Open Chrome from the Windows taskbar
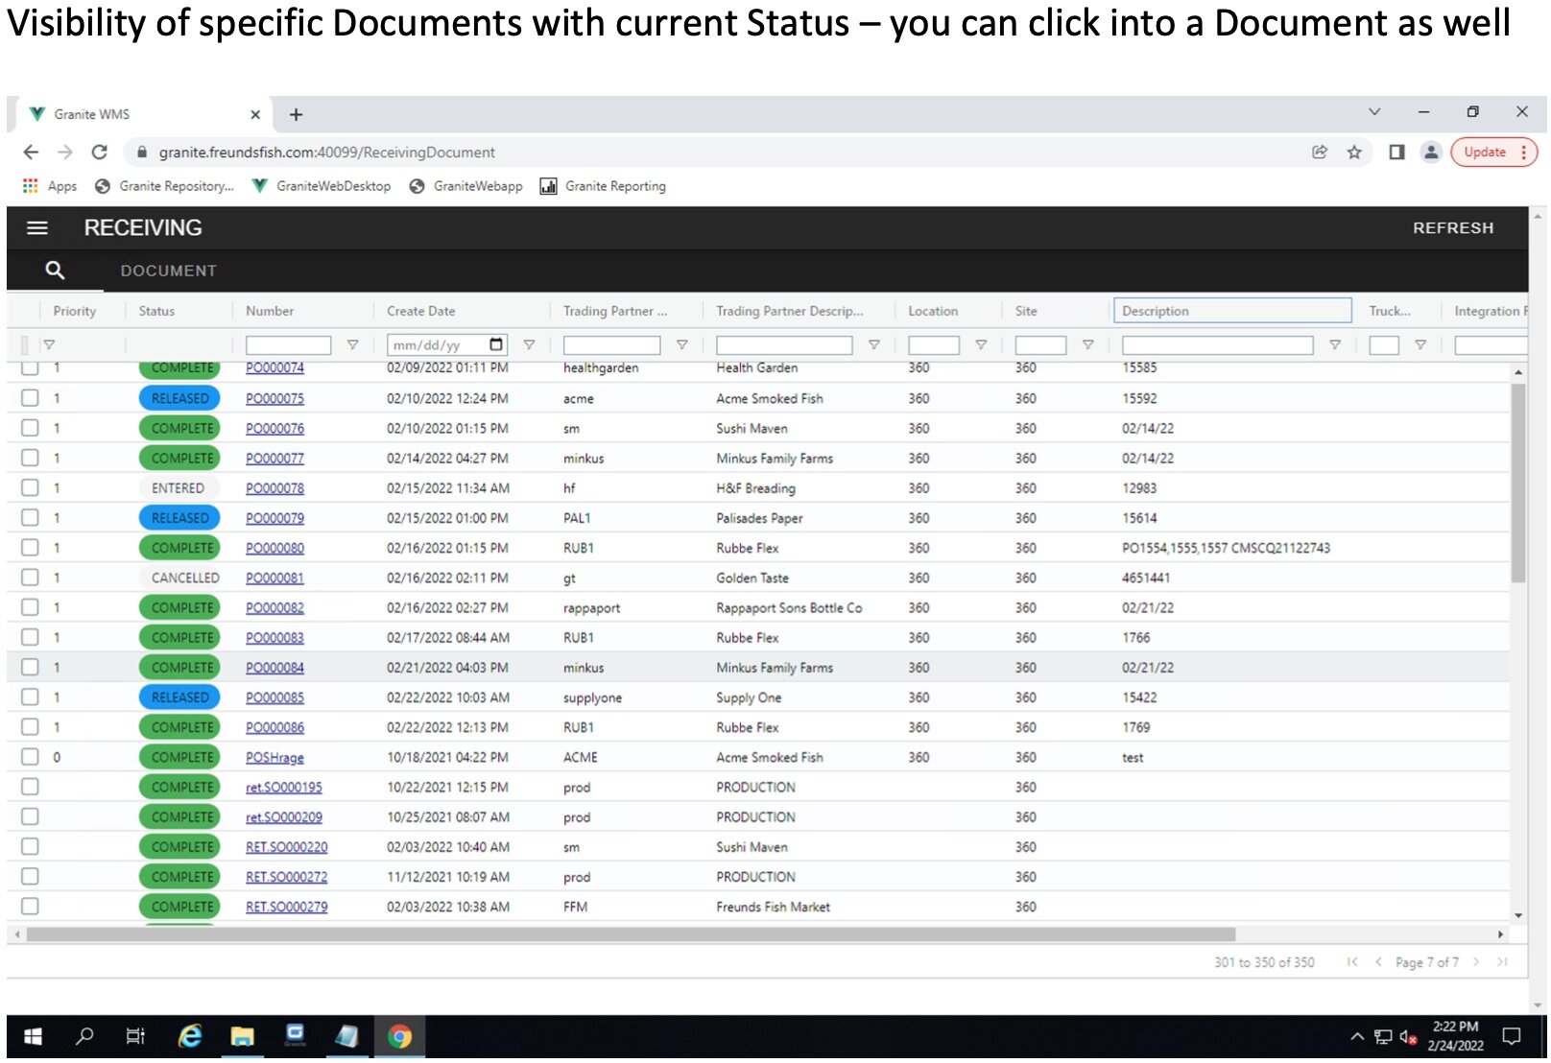The height and width of the screenshot is (1063, 1551). pos(399,1036)
